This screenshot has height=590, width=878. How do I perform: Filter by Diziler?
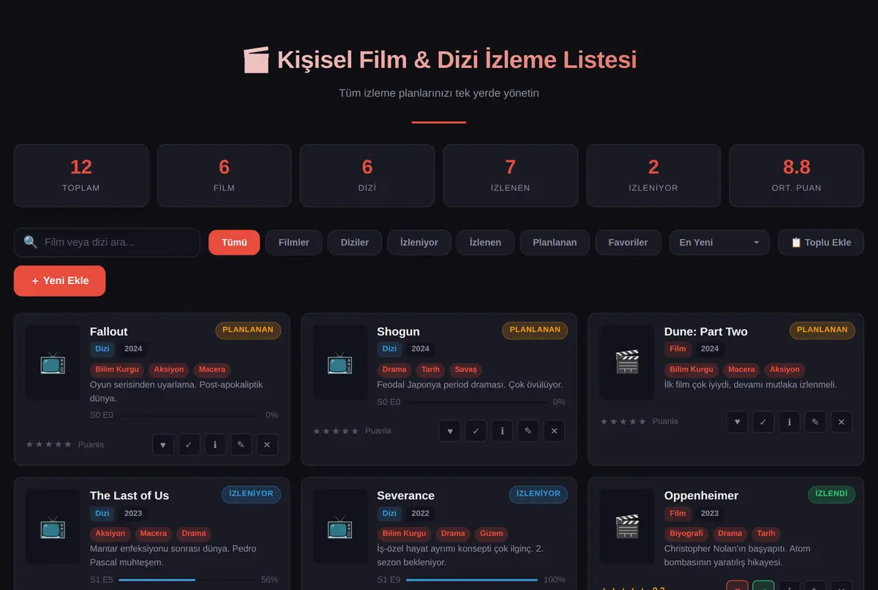click(355, 242)
